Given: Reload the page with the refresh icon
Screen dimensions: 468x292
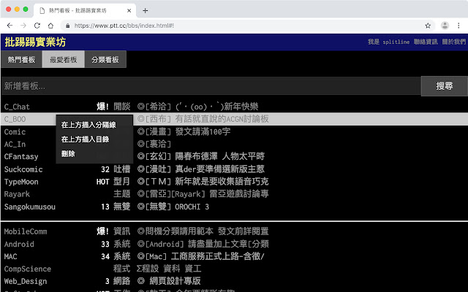Looking at the screenshot, I should 37,26.
